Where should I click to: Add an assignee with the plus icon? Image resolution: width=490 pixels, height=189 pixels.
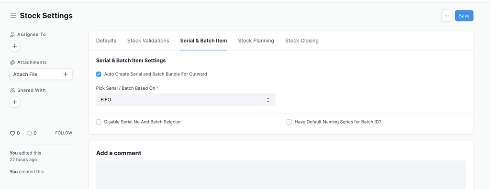(15, 46)
